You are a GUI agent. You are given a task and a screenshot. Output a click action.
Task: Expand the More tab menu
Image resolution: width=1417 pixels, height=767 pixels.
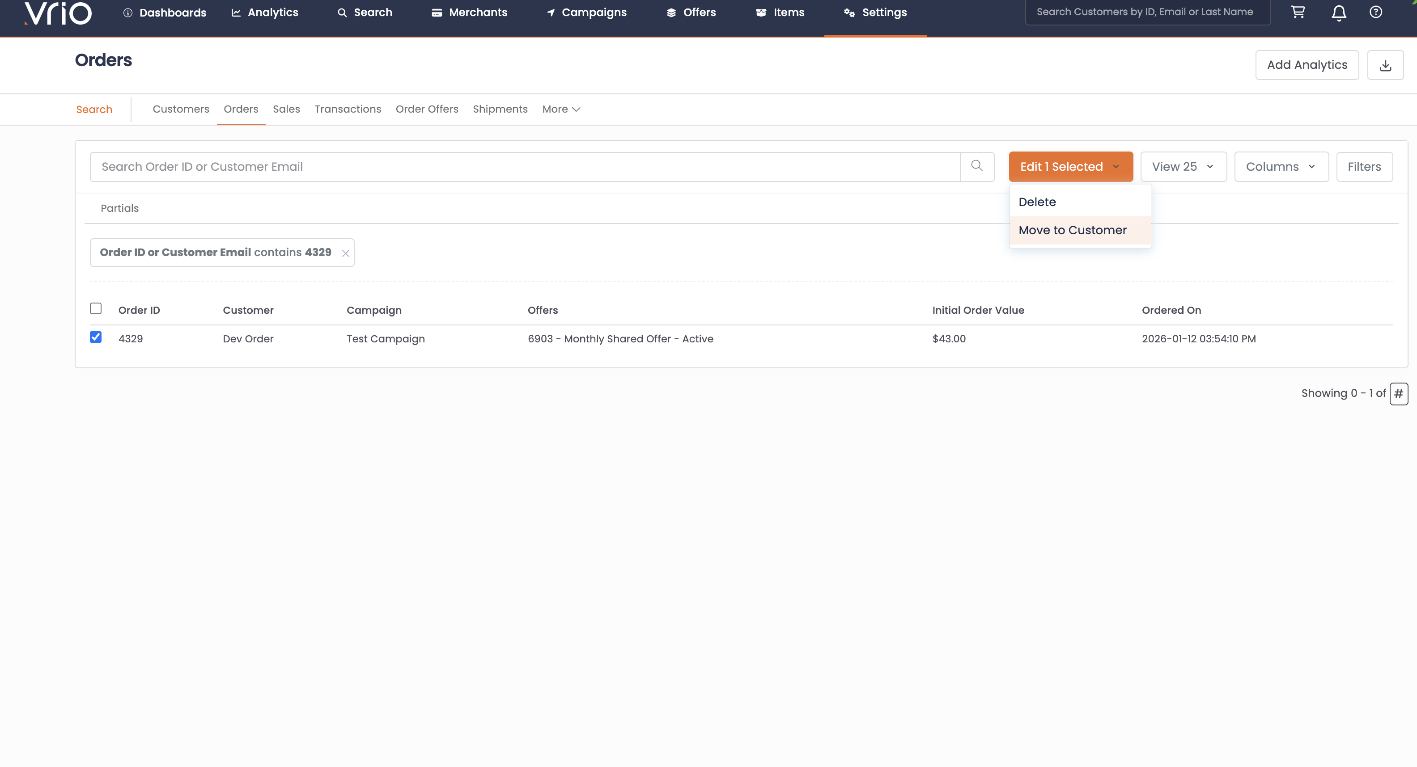561,110
